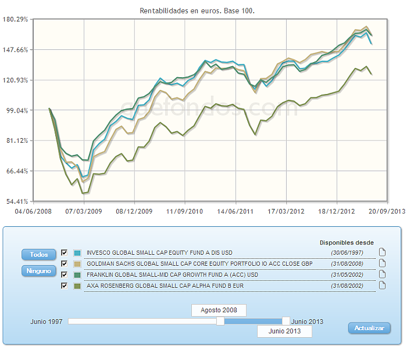This screenshot has width=407, height=347.
Task: Click the 'Agosto 2008' slider tooltip label
Action: pos(219,310)
